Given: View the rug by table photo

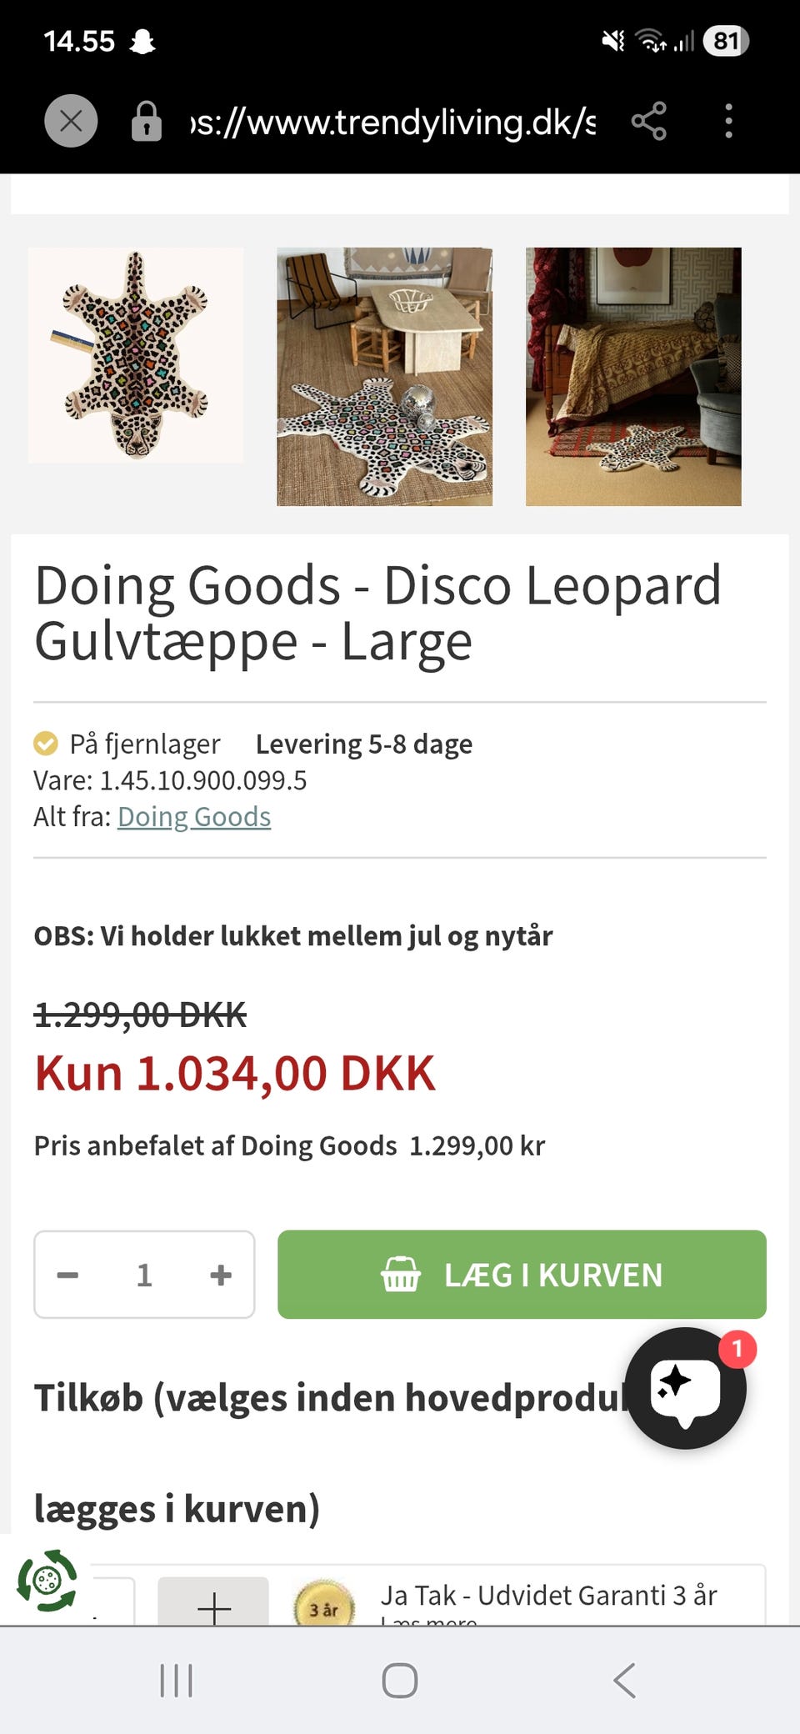Looking at the screenshot, I should click(384, 376).
